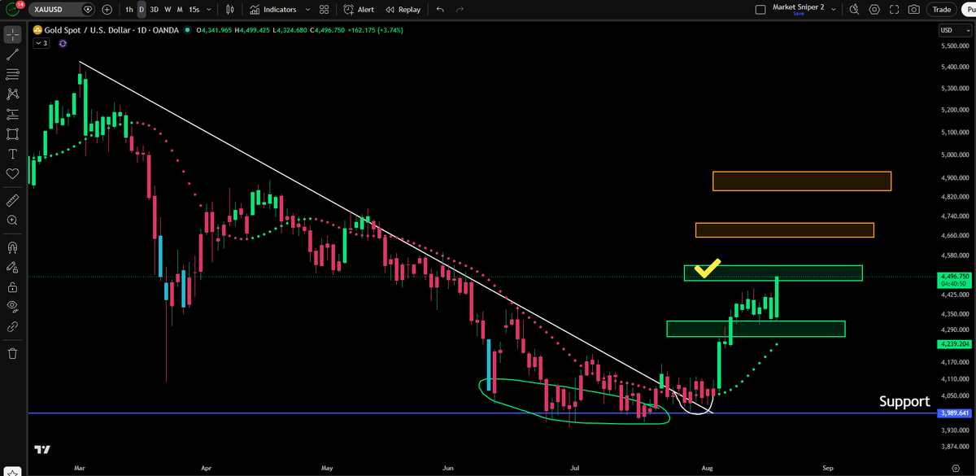Select the zoom in tool
976x476 pixels.
[x=13, y=220]
